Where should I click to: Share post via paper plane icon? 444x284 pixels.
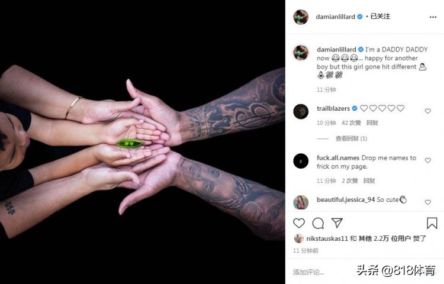337,223
